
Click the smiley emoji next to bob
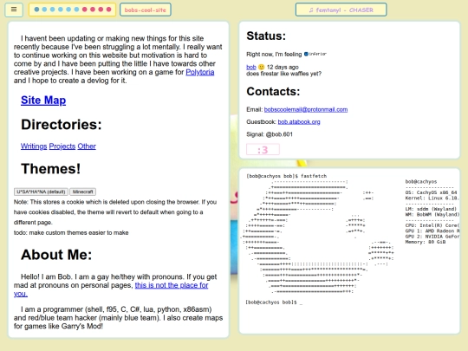tap(261, 67)
